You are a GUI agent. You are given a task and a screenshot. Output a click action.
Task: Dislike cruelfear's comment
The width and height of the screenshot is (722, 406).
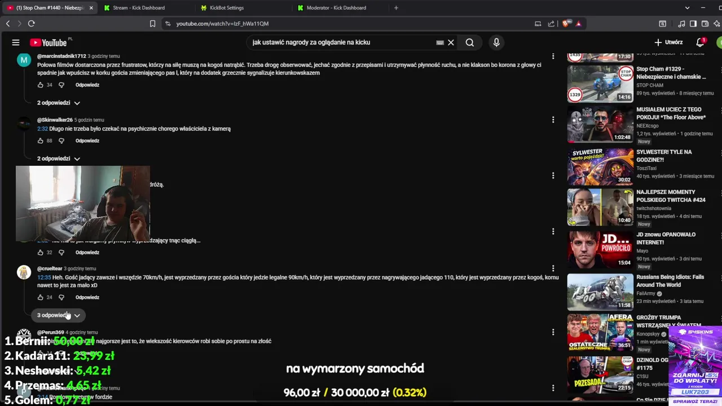click(x=61, y=297)
